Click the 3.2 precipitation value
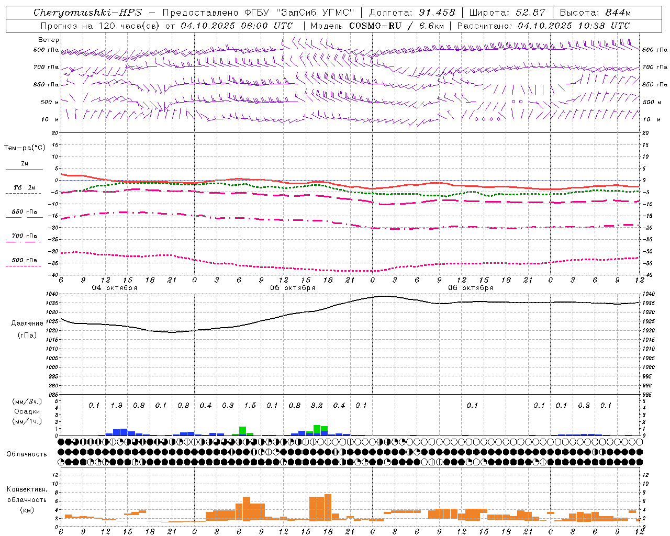 (317, 405)
